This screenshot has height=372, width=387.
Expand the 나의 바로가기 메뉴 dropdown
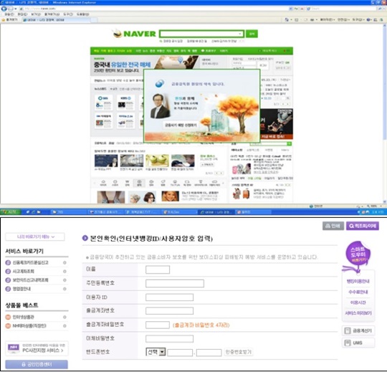pyautogui.click(x=35, y=237)
